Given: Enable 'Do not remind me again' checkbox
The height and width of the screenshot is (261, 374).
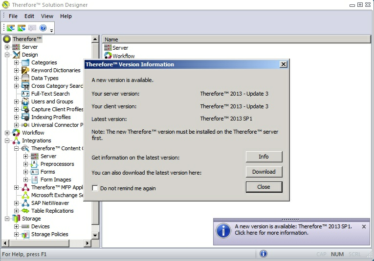Looking at the screenshot, I should pyautogui.click(x=95, y=188).
